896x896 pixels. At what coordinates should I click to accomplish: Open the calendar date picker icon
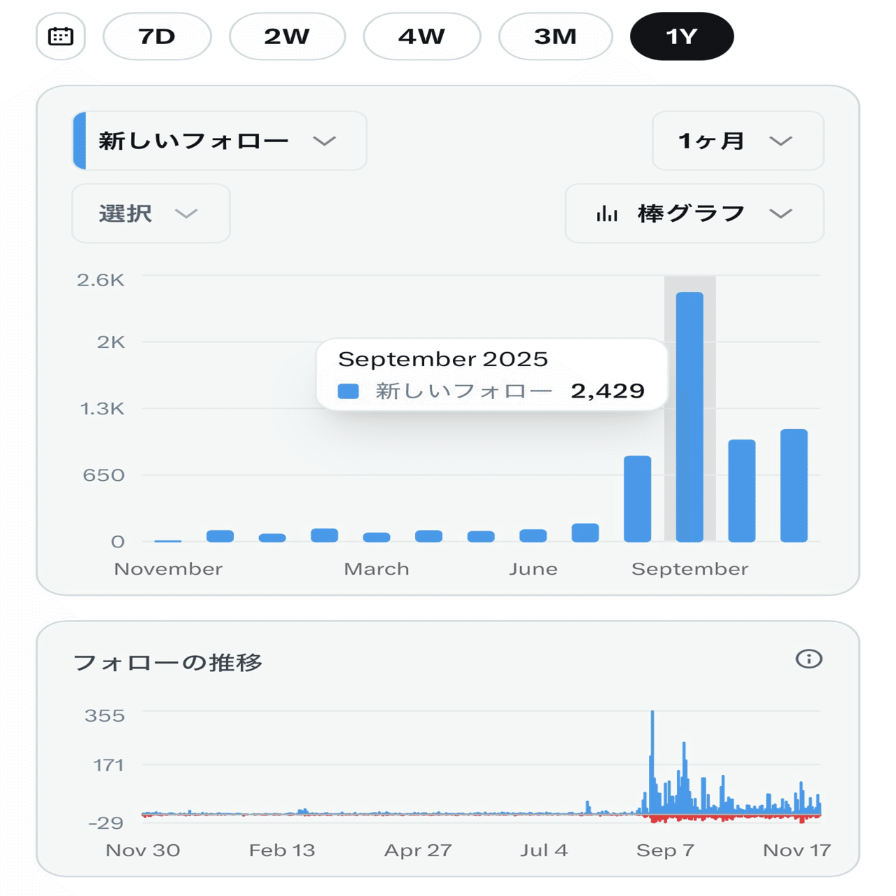point(60,36)
